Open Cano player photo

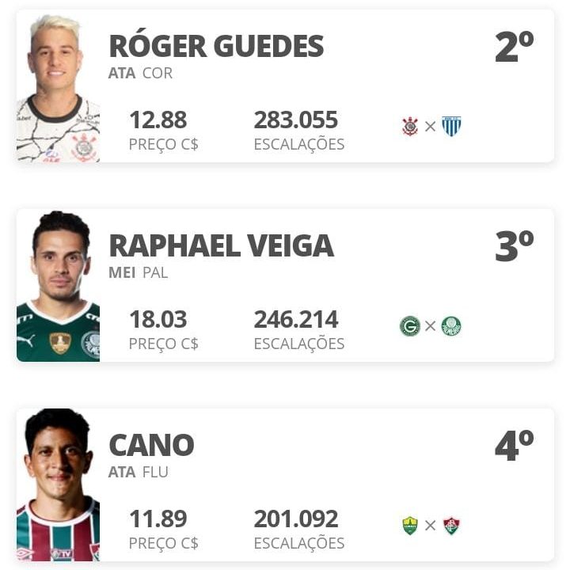58,485
